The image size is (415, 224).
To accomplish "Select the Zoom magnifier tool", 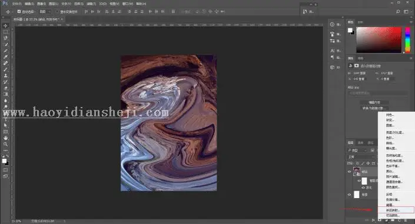I will point(5,144).
